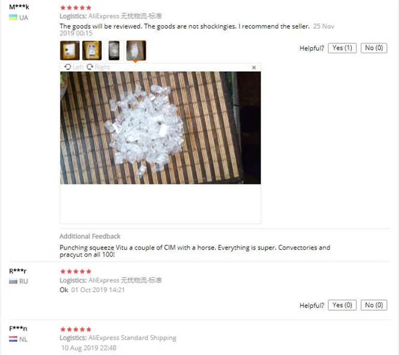Close the enlarged review photo viewer
The width and height of the screenshot is (399, 355).
(x=253, y=68)
